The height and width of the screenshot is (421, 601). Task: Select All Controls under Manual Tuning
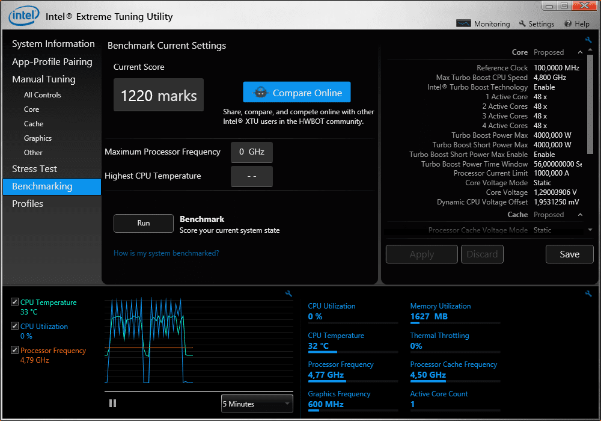(x=43, y=94)
